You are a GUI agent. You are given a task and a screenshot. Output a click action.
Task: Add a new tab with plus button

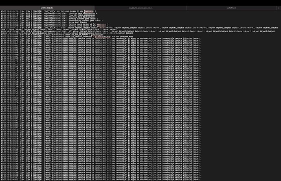279,8
